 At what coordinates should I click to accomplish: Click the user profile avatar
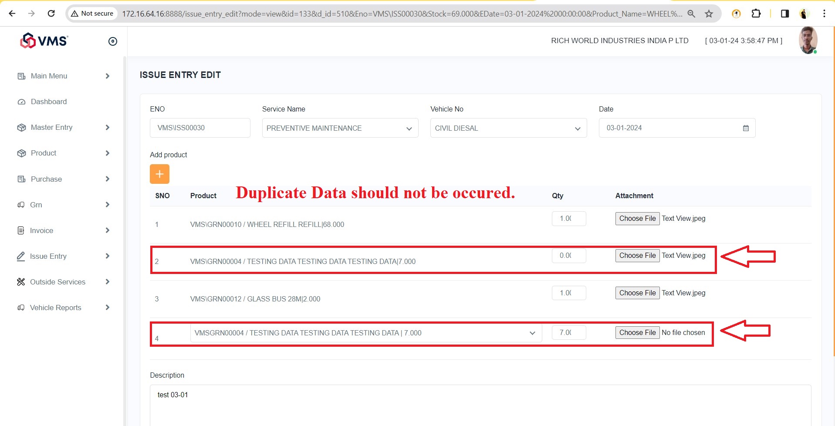click(808, 41)
